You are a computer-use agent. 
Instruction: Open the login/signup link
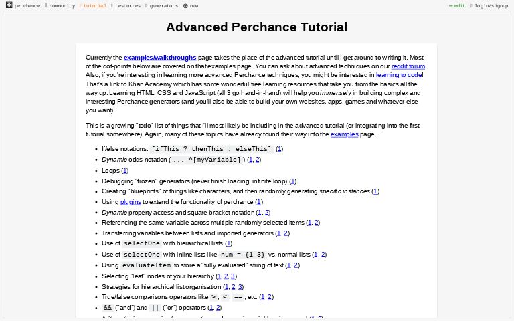coord(489,5)
